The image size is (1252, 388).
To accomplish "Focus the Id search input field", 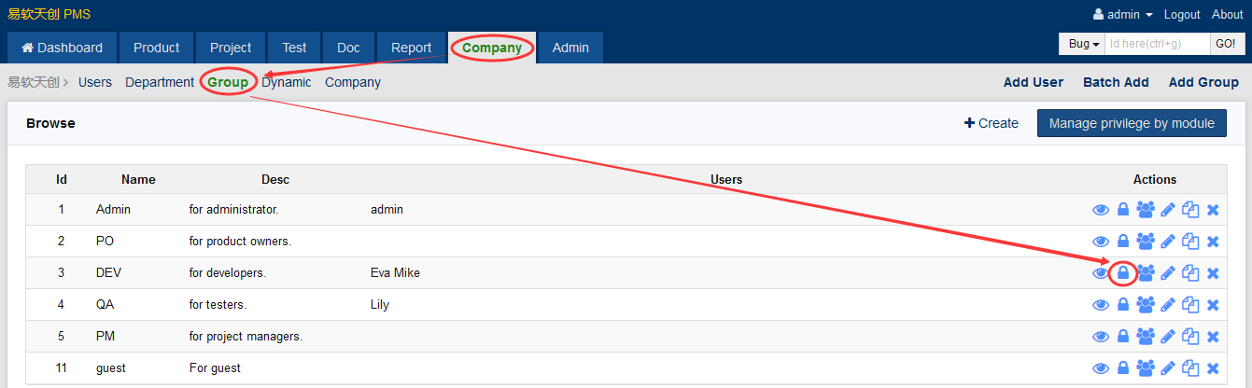I will pyautogui.click(x=1157, y=45).
